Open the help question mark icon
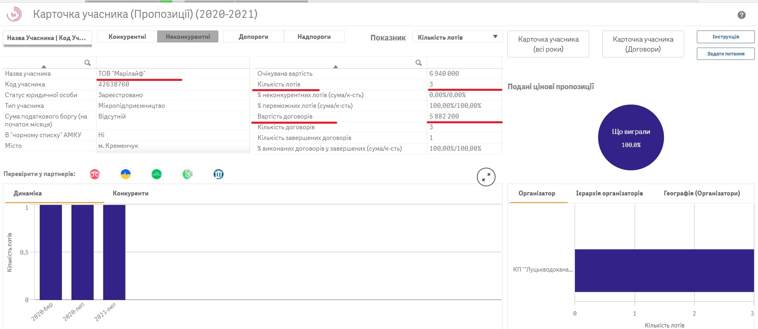758x329 pixels. point(741,15)
